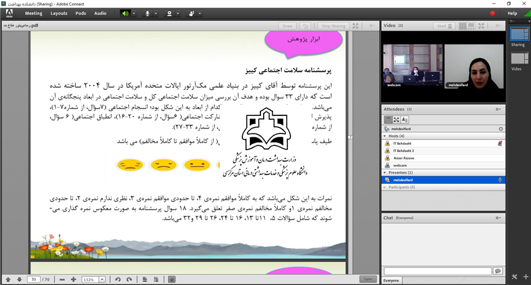Click the fit page view icon

145,279
